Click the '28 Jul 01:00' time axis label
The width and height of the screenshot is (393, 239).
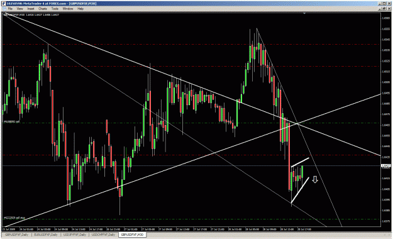[235, 229]
